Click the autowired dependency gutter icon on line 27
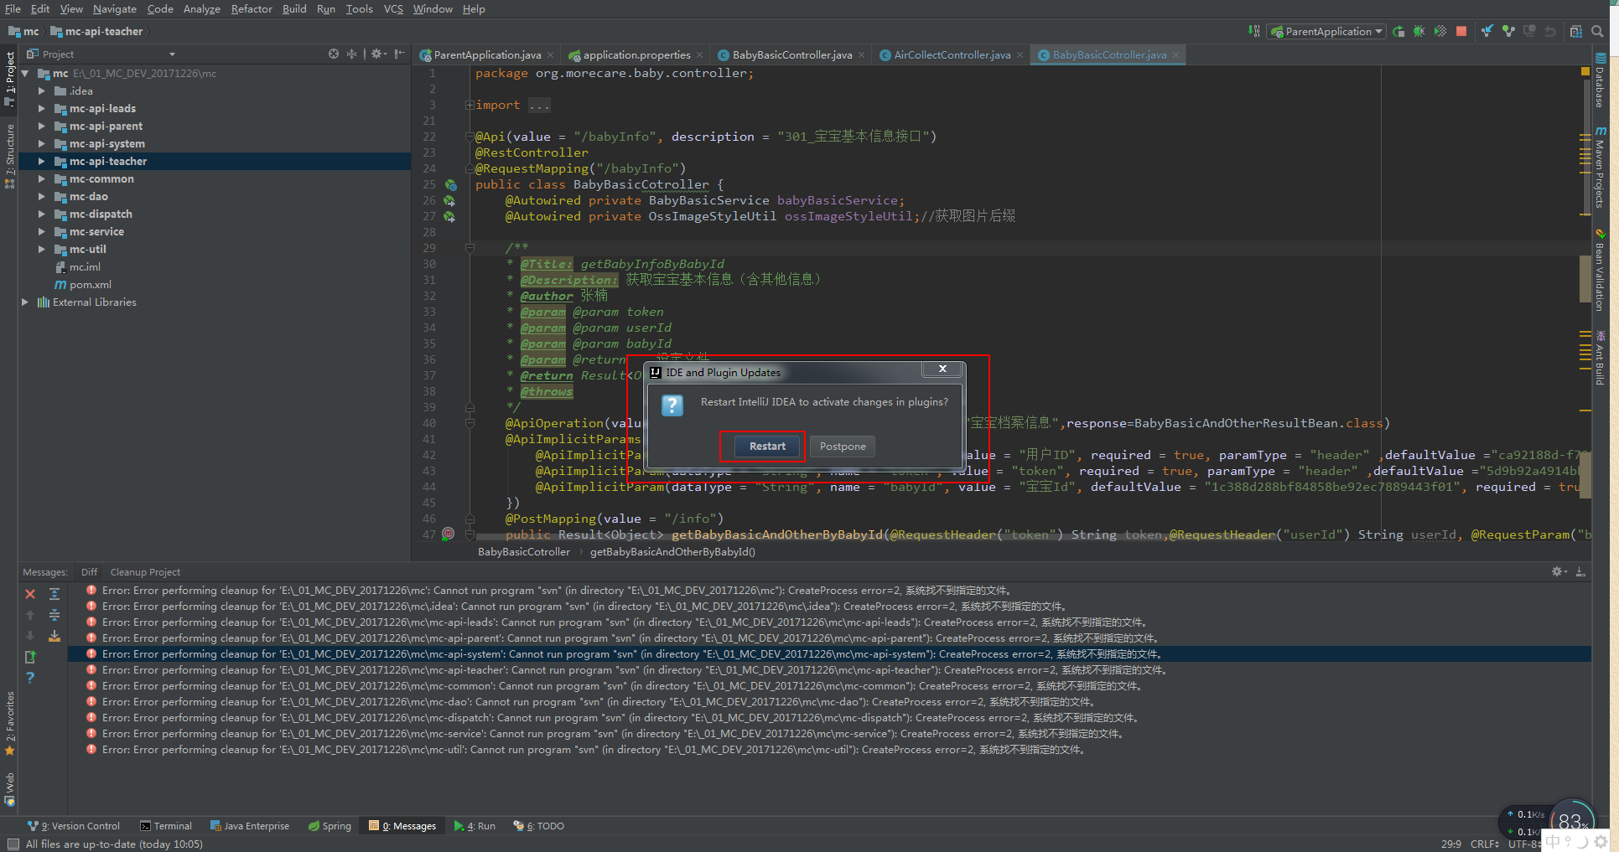 [449, 216]
